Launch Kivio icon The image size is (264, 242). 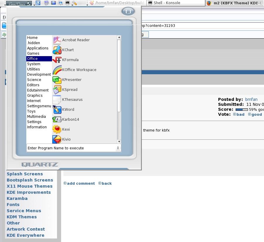[57, 139]
